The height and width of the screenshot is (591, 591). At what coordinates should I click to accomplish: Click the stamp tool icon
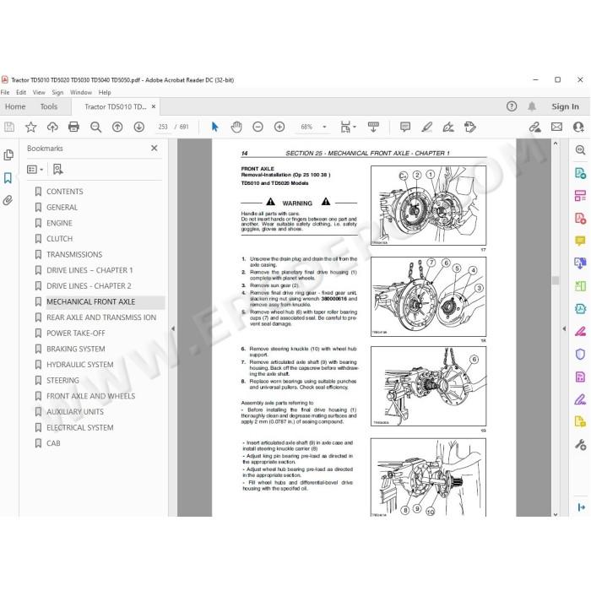(470, 127)
